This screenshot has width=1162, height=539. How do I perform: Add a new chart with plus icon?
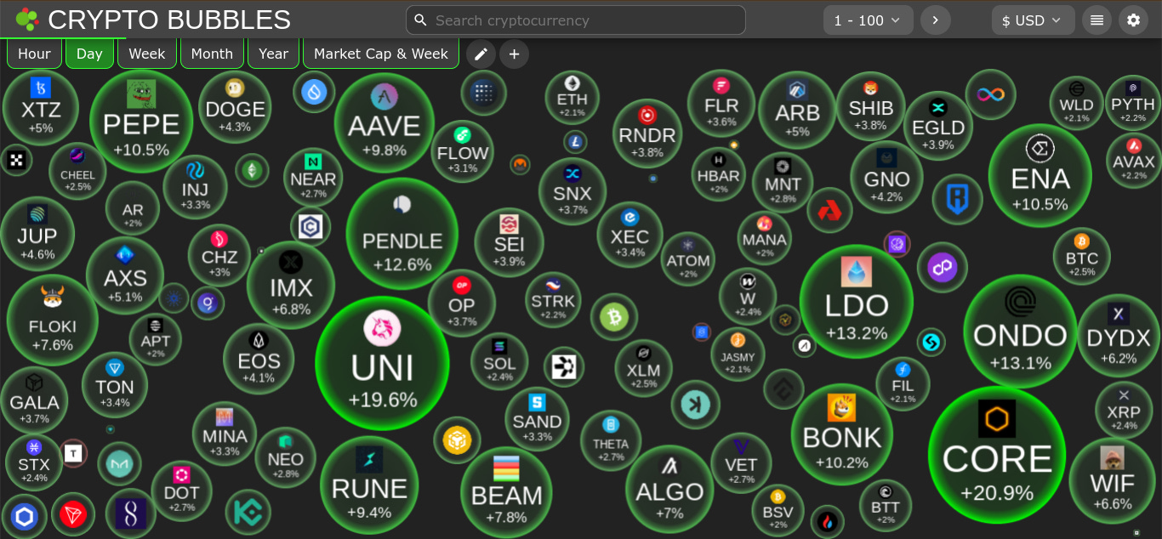click(x=514, y=54)
